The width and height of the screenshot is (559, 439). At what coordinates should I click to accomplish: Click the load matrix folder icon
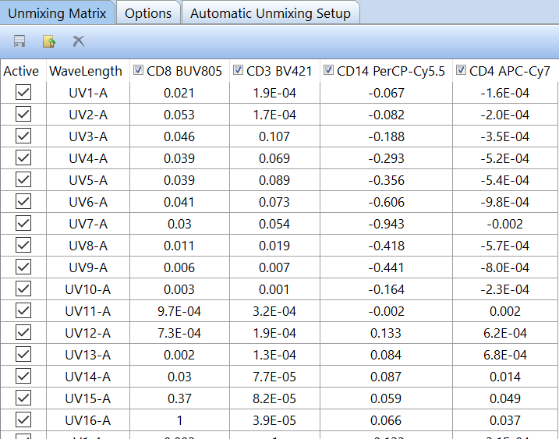49,41
